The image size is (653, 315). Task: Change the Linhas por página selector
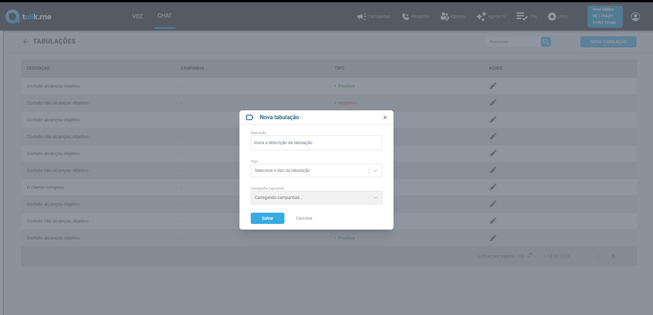tap(525, 256)
